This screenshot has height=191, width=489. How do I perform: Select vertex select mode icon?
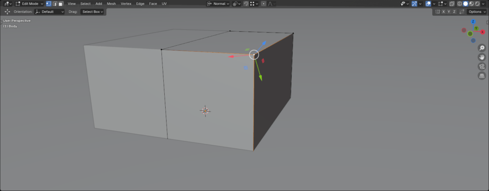[49, 4]
